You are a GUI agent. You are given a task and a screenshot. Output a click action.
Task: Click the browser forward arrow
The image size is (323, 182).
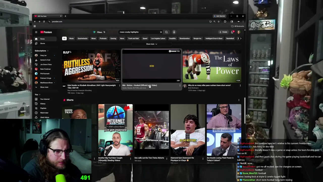(x=39, y=21)
